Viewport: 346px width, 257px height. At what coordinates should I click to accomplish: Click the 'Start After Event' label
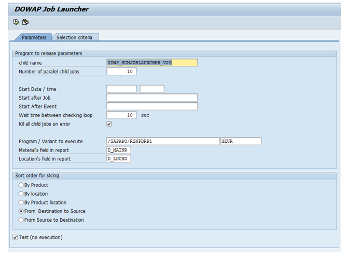pos(38,106)
